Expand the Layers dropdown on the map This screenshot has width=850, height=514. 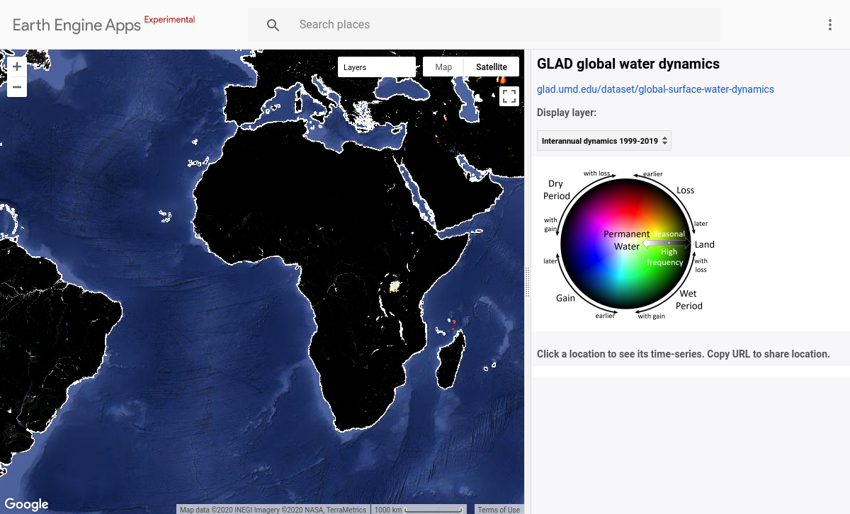(377, 67)
